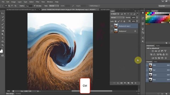Open the Paragraph panel icon
The width and height of the screenshot is (170, 95).
[143, 41]
